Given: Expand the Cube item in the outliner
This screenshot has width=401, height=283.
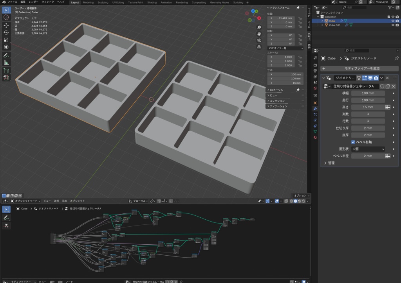Looking at the screenshot, I should point(322,21).
